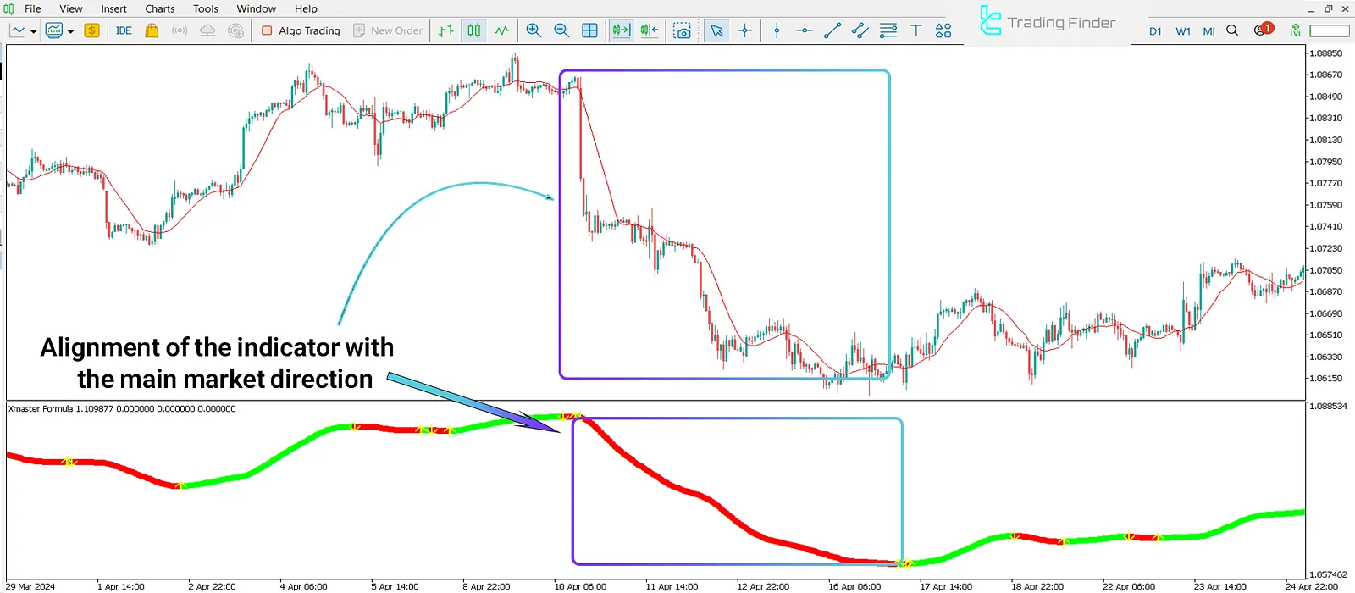1355x593 pixels.
Task: Open the IDE MetaEditor
Action: pyautogui.click(x=124, y=30)
